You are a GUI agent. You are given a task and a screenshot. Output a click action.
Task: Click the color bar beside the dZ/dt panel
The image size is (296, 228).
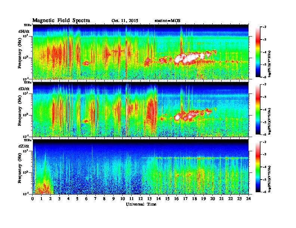pos(258,167)
